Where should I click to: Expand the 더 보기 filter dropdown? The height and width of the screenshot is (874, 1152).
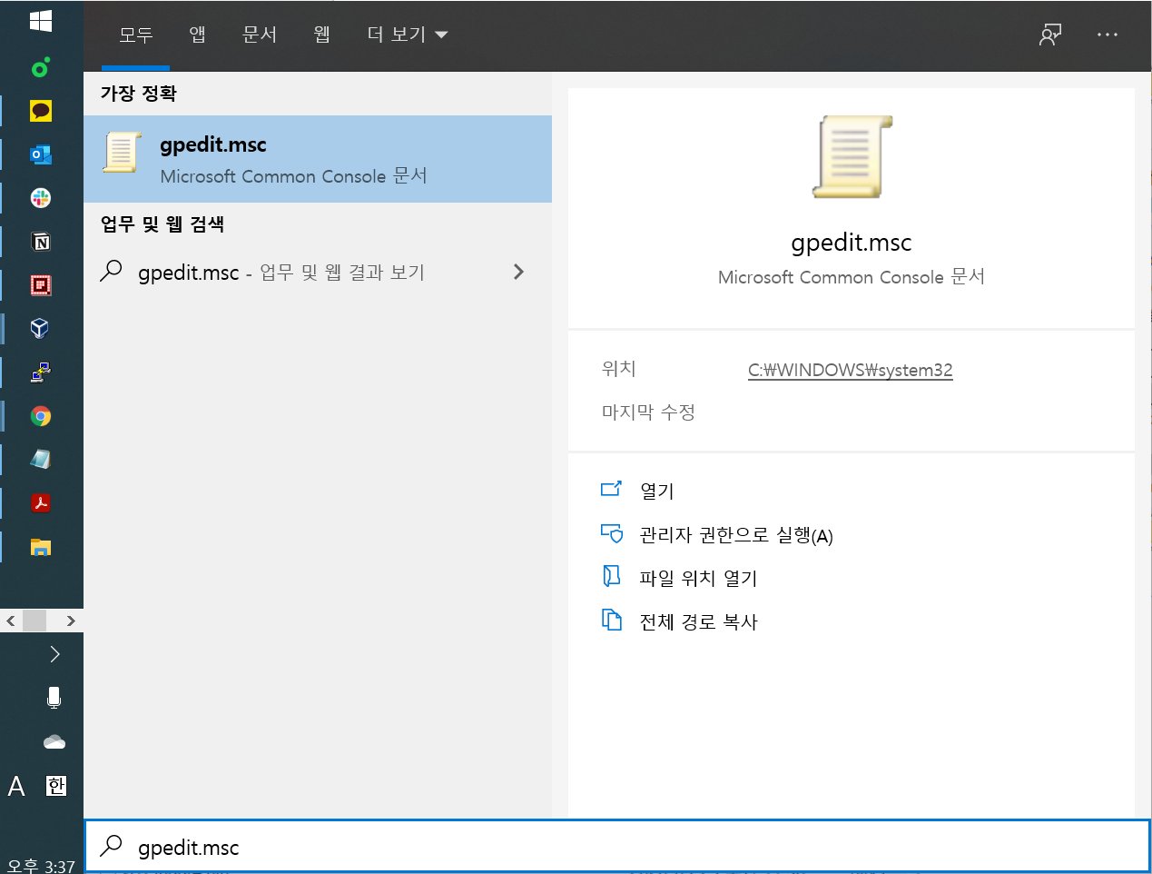[408, 35]
